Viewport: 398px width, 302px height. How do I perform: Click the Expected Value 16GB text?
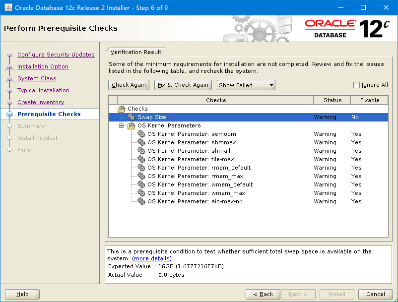tap(191, 266)
